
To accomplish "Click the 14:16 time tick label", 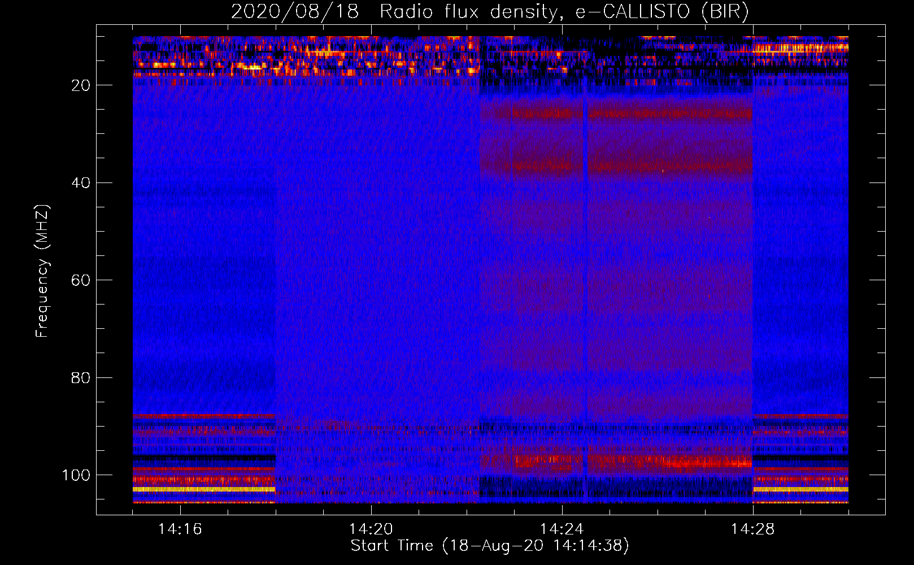I will point(180,529).
